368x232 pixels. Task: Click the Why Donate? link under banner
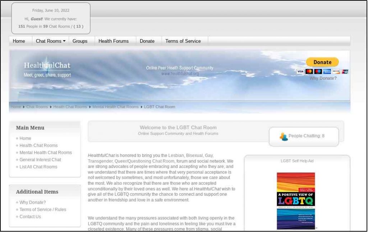[323, 78]
